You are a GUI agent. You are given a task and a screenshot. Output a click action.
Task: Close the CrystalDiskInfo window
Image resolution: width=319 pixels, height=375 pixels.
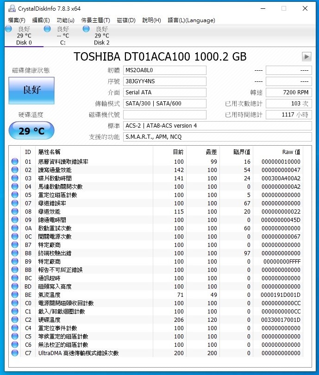pos(305,9)
